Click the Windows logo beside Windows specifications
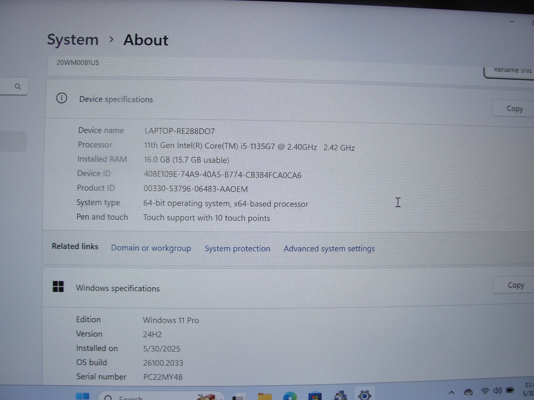Image resolution: width=534 pixels, height=400 pixels. click(x=58, y=287)
